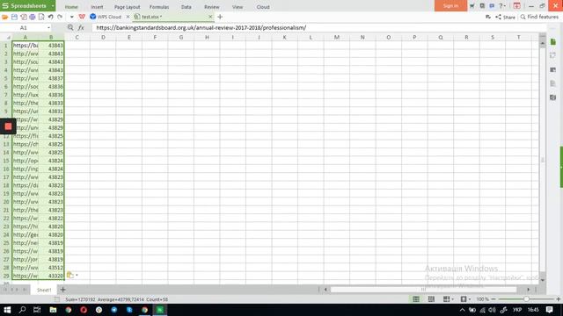The width and height of the screenshot is (563, 316).
Task: Switch to page break preview icon
Action: (431, 299)
